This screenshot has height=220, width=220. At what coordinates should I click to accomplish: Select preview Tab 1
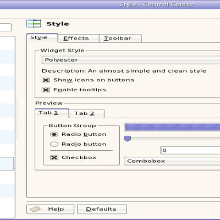(x=52, y=113)
